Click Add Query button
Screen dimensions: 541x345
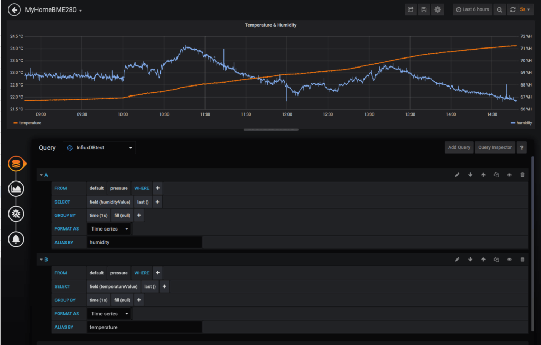click(459, 148)
